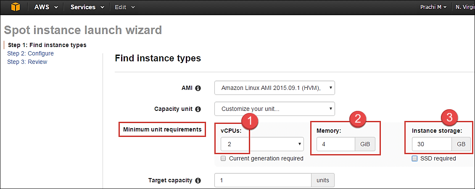Open the AWS home menu

pos(46,7)
